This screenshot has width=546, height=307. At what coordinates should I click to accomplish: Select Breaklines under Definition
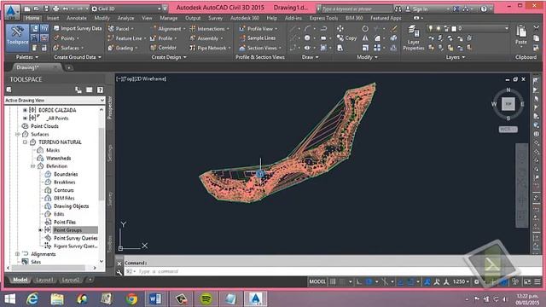click(x=65, y=182)
